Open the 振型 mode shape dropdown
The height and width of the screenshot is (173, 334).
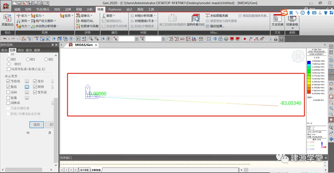click(x=114, y=15)
